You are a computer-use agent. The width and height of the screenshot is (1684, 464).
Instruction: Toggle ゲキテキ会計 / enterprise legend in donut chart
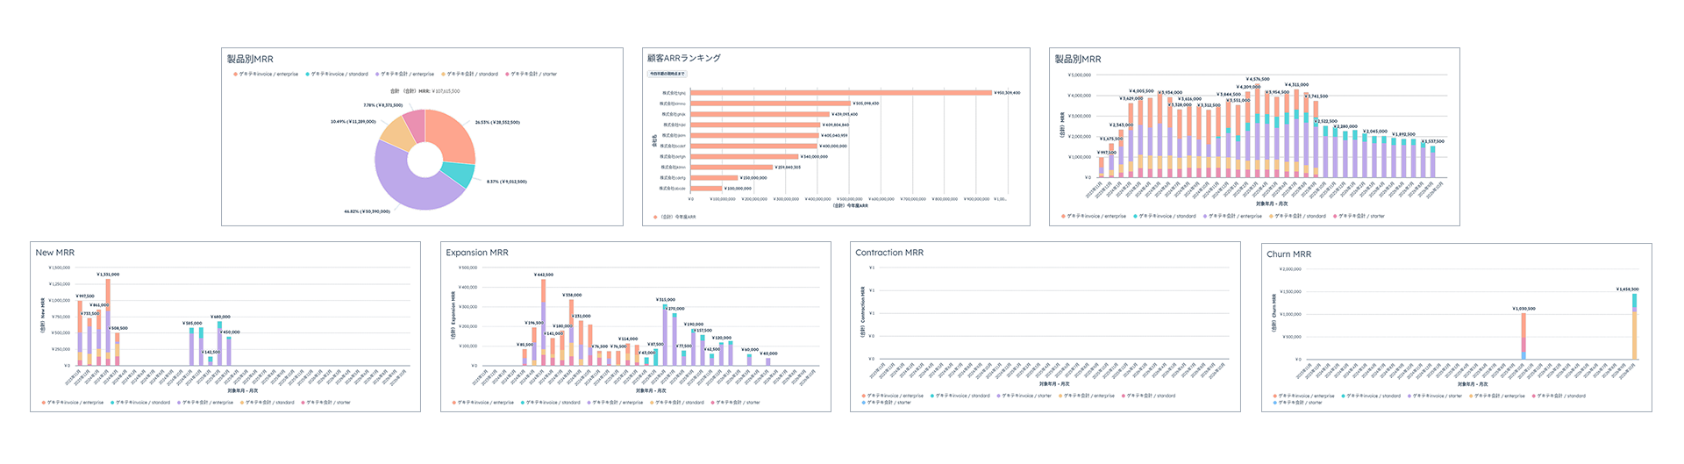click(x=405, y=75)
